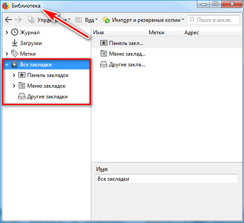Click the forward arrow in the toolbar
The width and height of the screenshot is (244, 223).
coord(18,20)
